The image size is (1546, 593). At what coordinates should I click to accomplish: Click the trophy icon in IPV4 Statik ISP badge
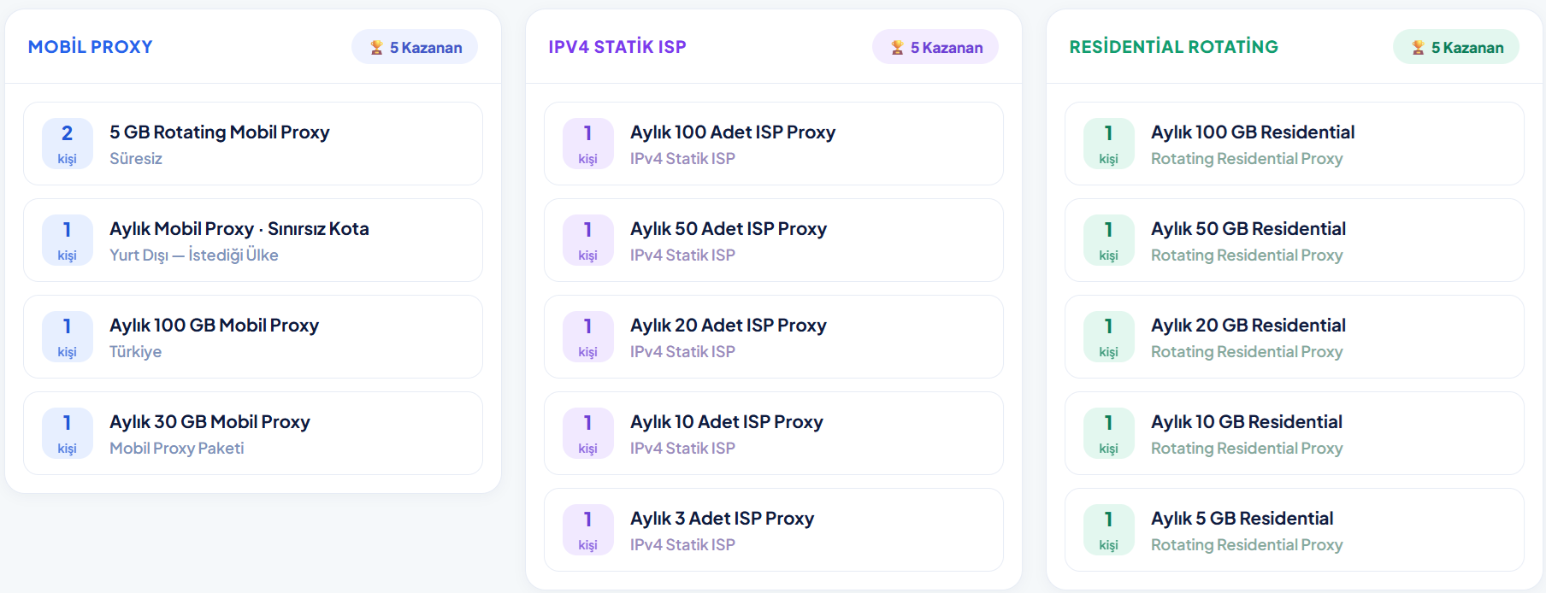(x=897, y=48)
